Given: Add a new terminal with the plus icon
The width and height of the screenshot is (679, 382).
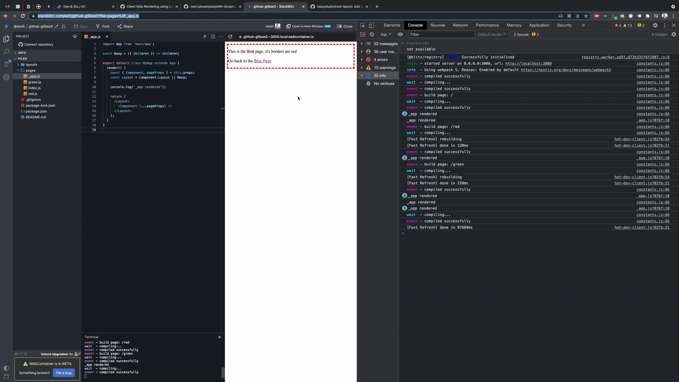Looking at the screenshot, I should coord(219,337).
